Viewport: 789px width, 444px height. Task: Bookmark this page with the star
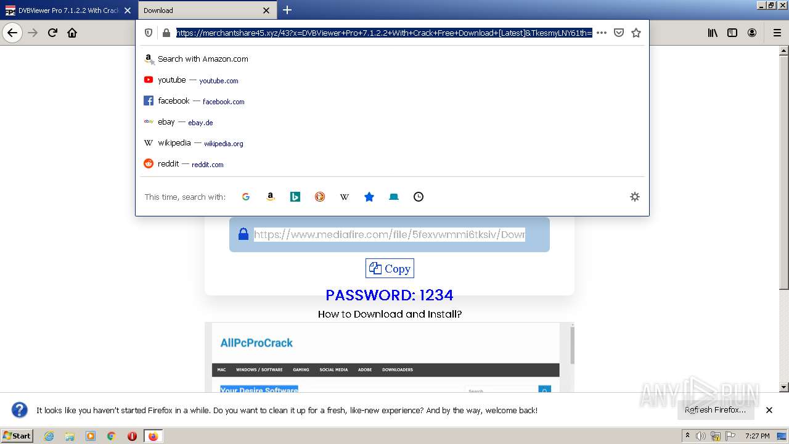coord(636,33)
